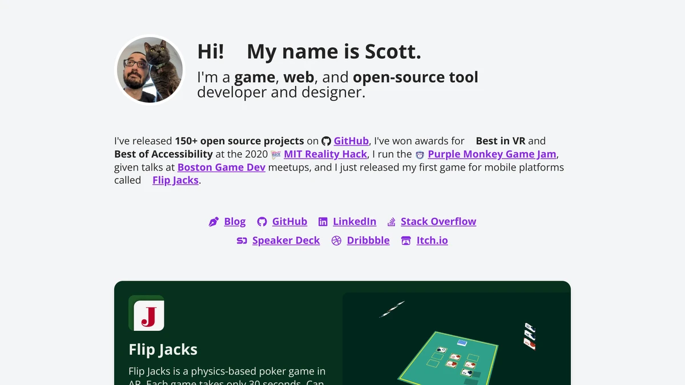
Task: Click the Speaker Deck logo icon
Action: point(242,241)
